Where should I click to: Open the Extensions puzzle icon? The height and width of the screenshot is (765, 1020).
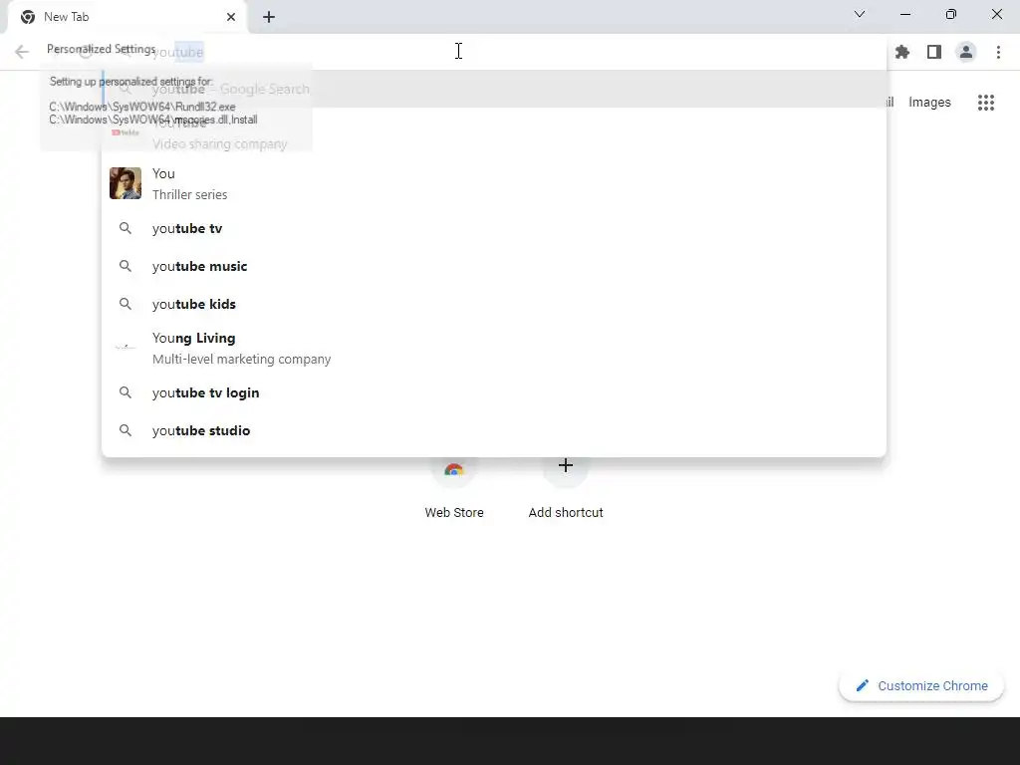pyautogui.click(x=902, y=52)
